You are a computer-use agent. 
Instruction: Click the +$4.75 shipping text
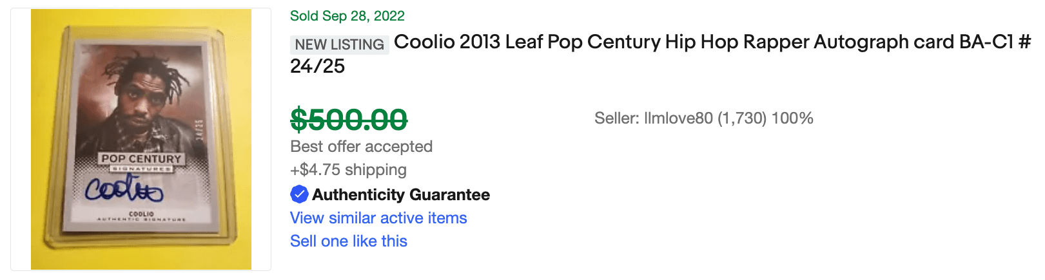point(348,169)
